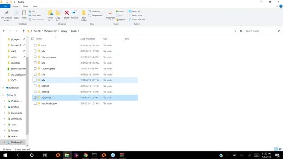This screenshot has height=159, width=283.
Task: Go back with the navigation arrow
Action: 4,31
